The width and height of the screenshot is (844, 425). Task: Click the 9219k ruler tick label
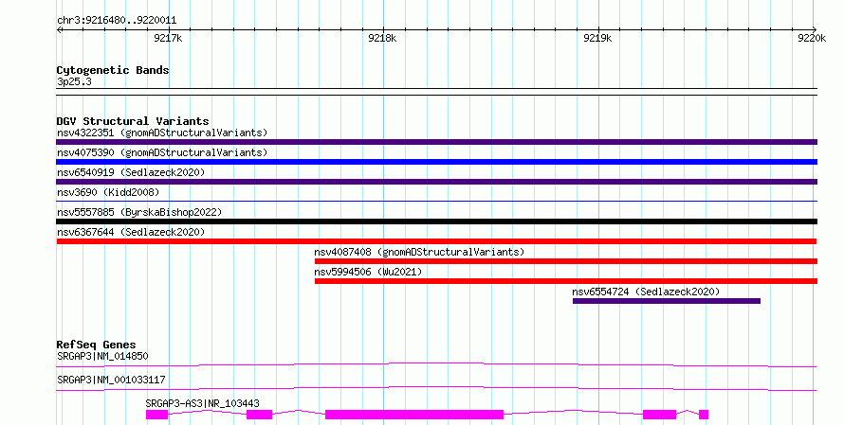pyautogui.click(x=597, y=38)
